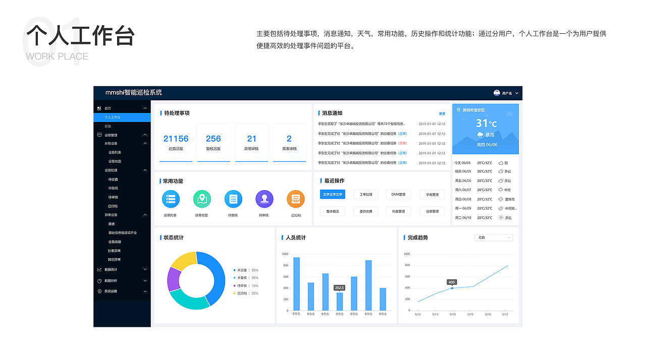This screenshot has height=363, width=646.
Task: Click the 设备管理 sidebar icon
Action: click(x=99, y=135)
